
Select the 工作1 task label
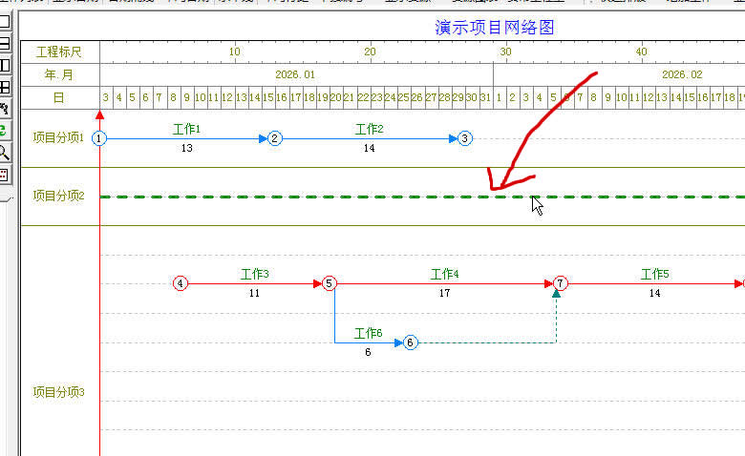coord(186,129)
